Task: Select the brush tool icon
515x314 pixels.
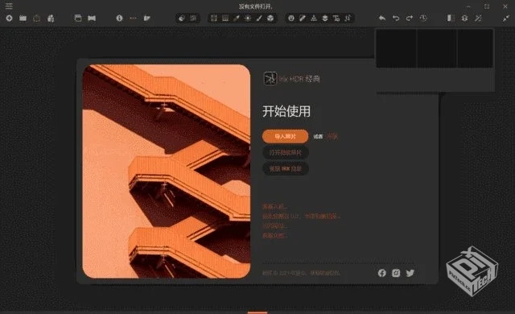Action: pyautogui.click(x=259, y=18)
